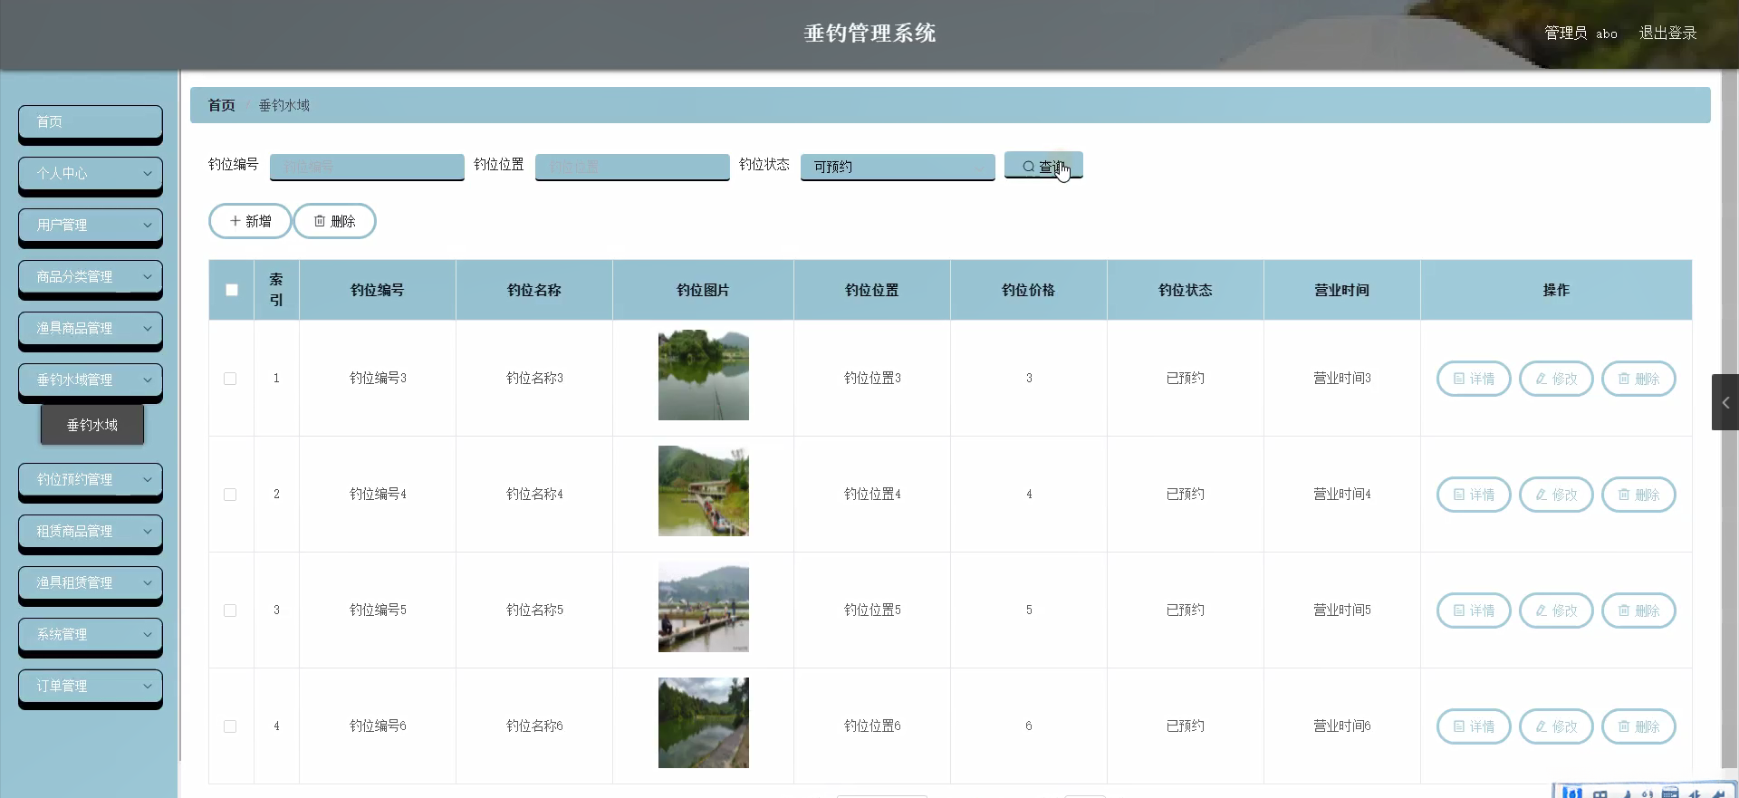The width and height of the screenshot is (1739, 798).
Task: Click the 营业时间5 cell
Action: point(1342,610)
